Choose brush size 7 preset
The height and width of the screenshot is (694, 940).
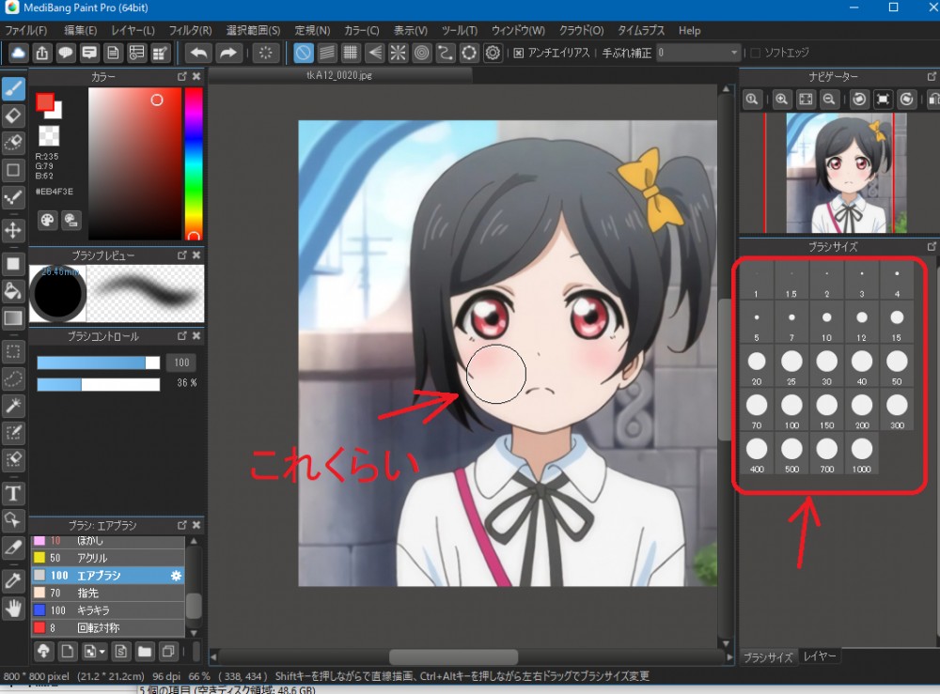pyautogui.click(x=791, y=323)
